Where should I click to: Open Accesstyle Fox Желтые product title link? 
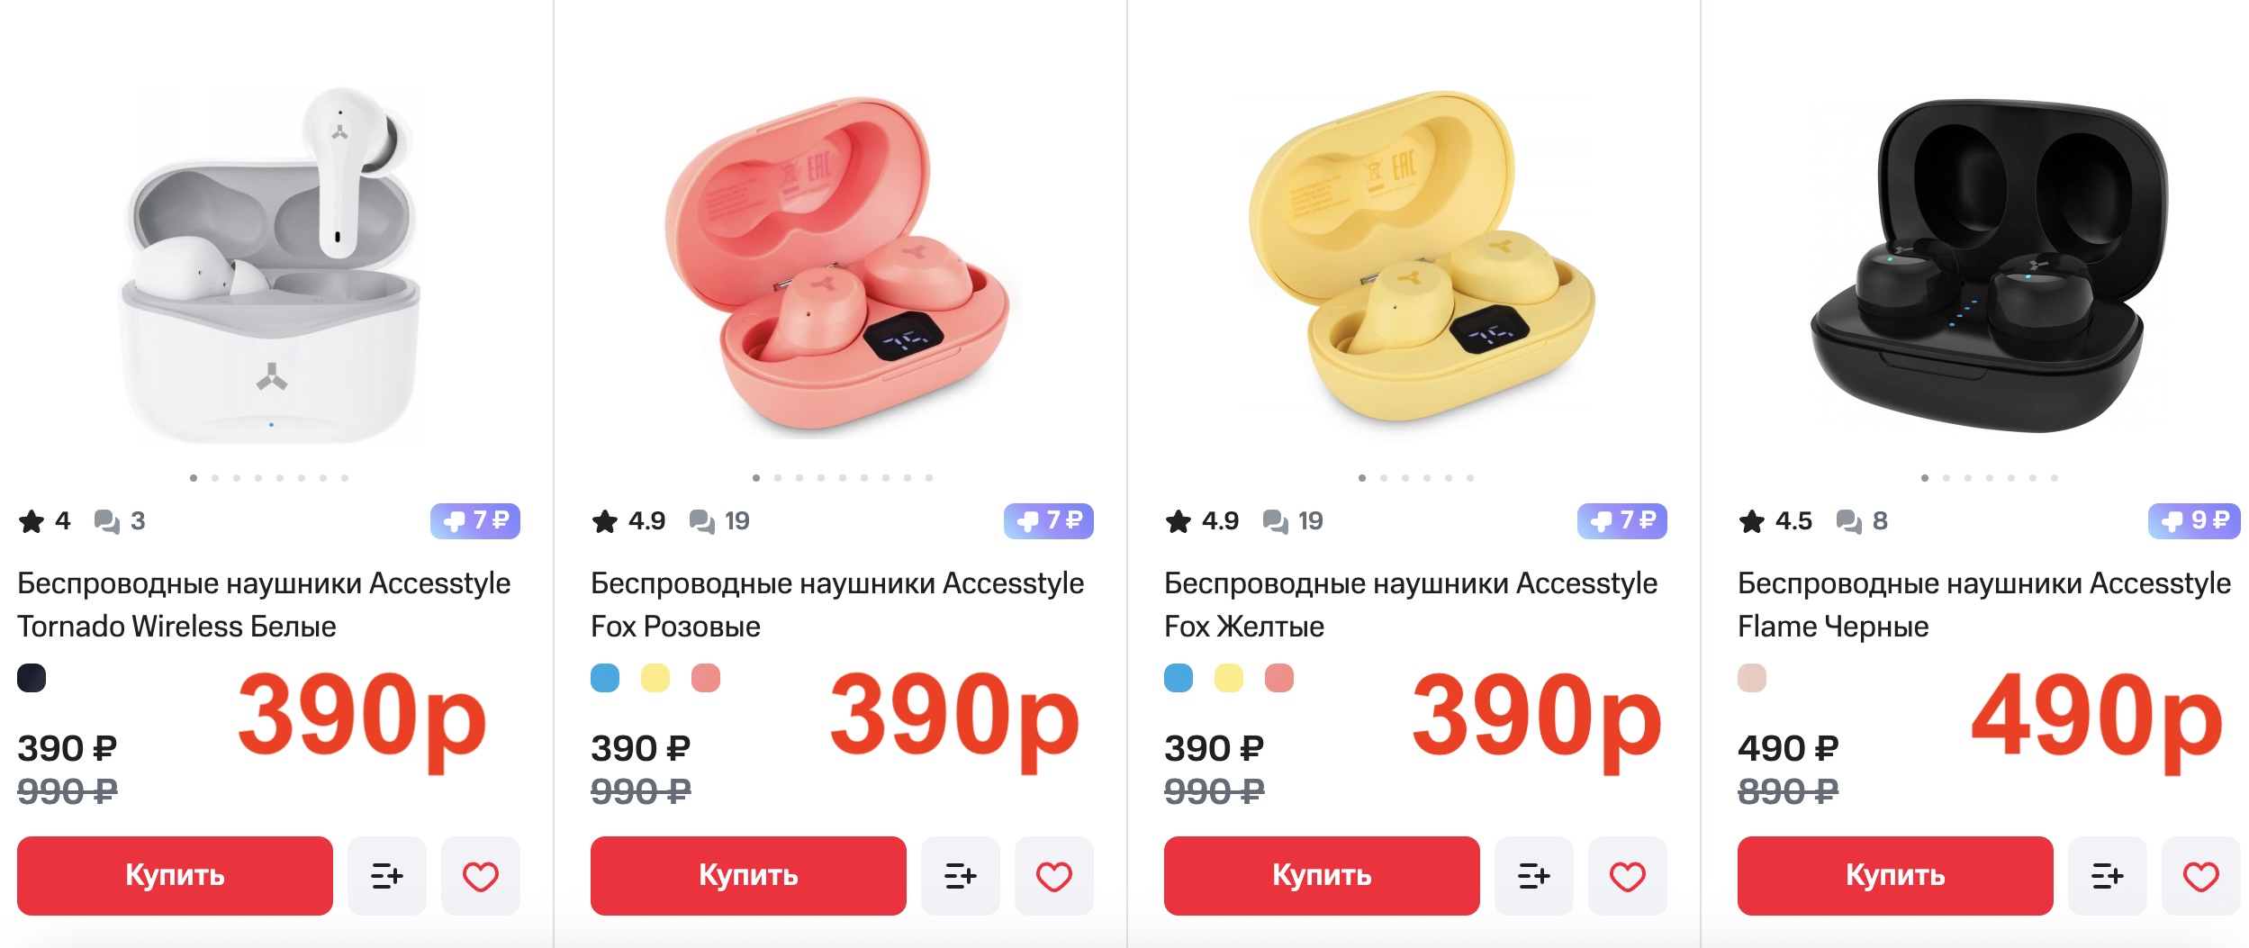[x=1410, y=604]
